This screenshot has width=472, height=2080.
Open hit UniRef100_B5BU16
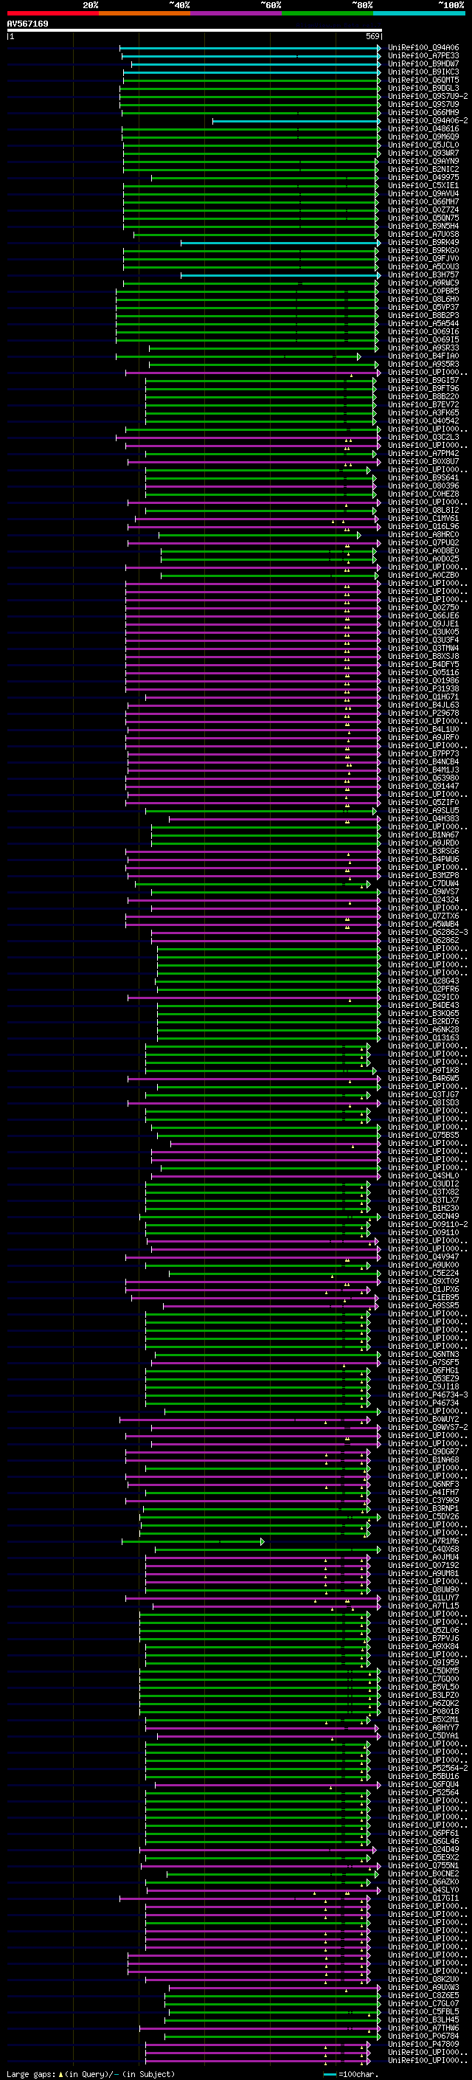[x=423, y=1777]
